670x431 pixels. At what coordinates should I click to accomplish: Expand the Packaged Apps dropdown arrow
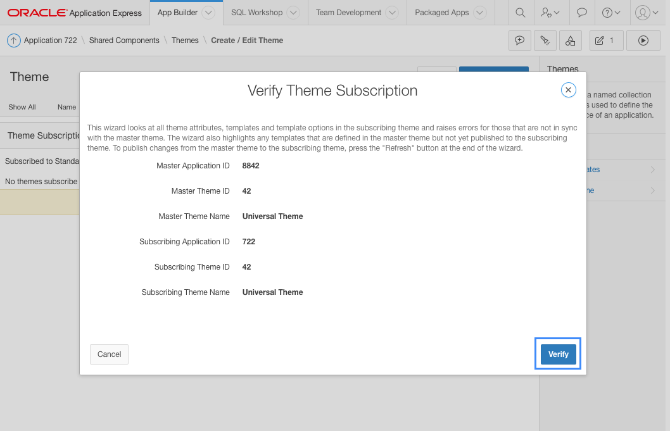[479, 13]
